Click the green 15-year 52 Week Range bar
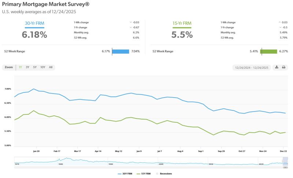The height and width of the screenshot is (178, 293). tap(269, 52)
